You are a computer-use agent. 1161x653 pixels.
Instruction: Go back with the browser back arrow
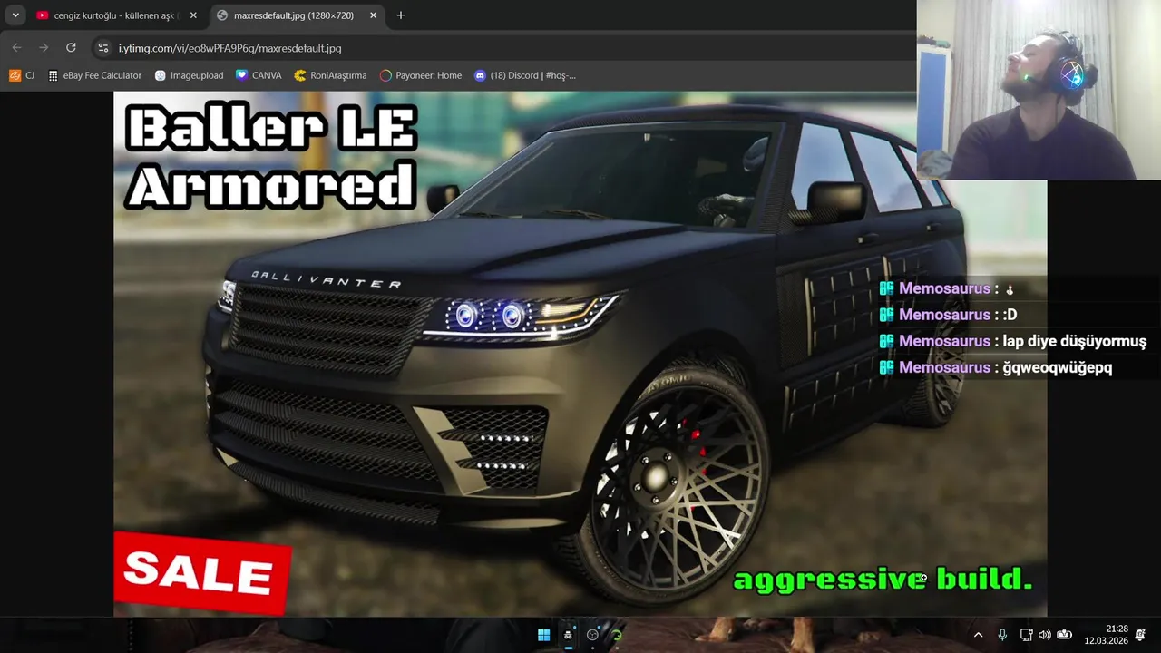point(16,47)
